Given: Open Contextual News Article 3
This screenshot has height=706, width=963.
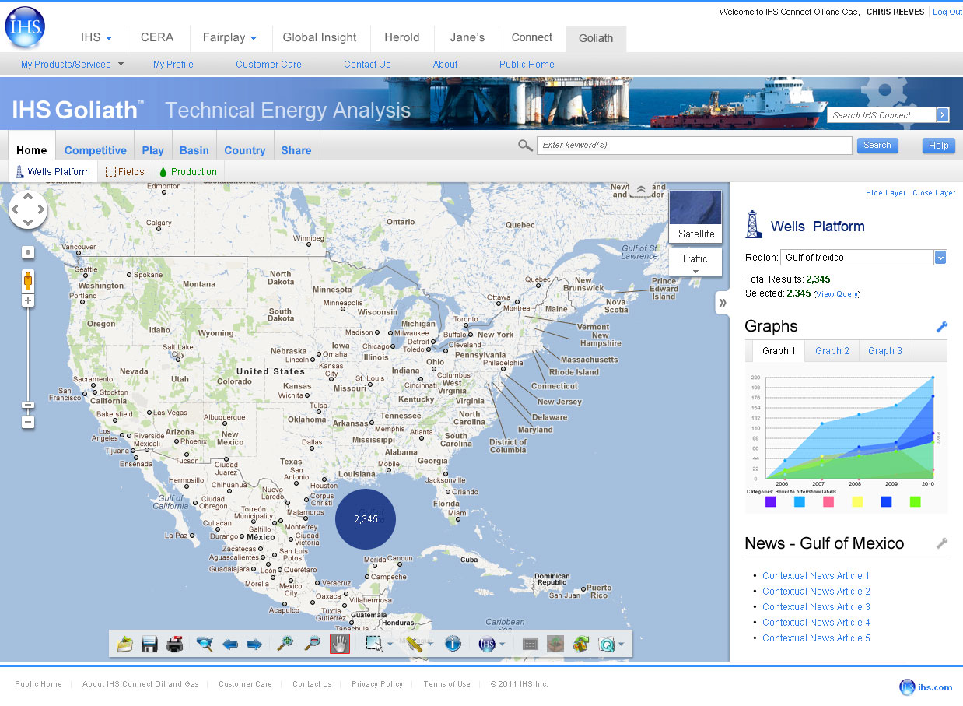Looking at the screenshot, I should tap(816, 607).
